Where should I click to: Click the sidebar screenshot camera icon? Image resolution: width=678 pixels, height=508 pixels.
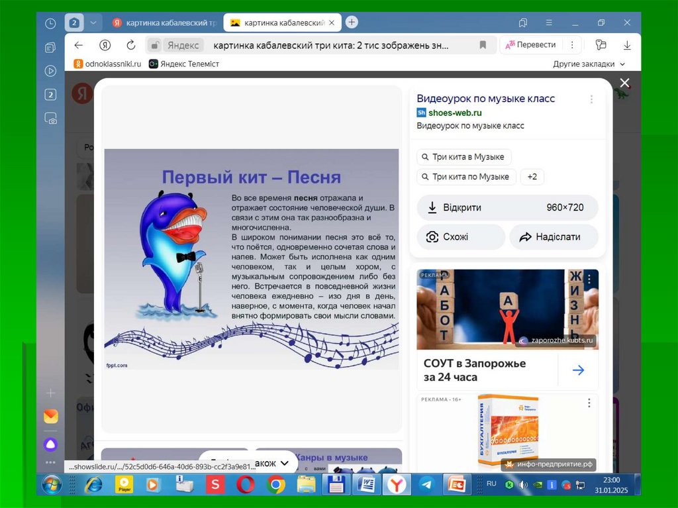(x=50, y=118)
